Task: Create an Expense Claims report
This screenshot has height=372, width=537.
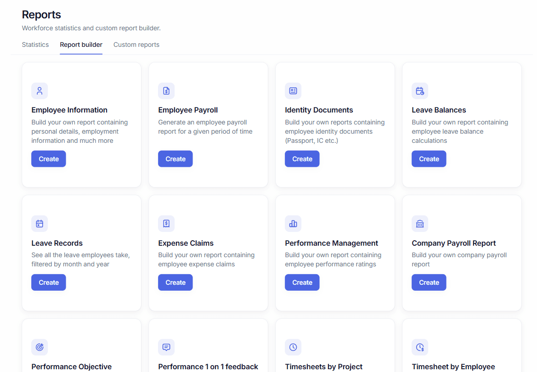Action: pos(175,282)
